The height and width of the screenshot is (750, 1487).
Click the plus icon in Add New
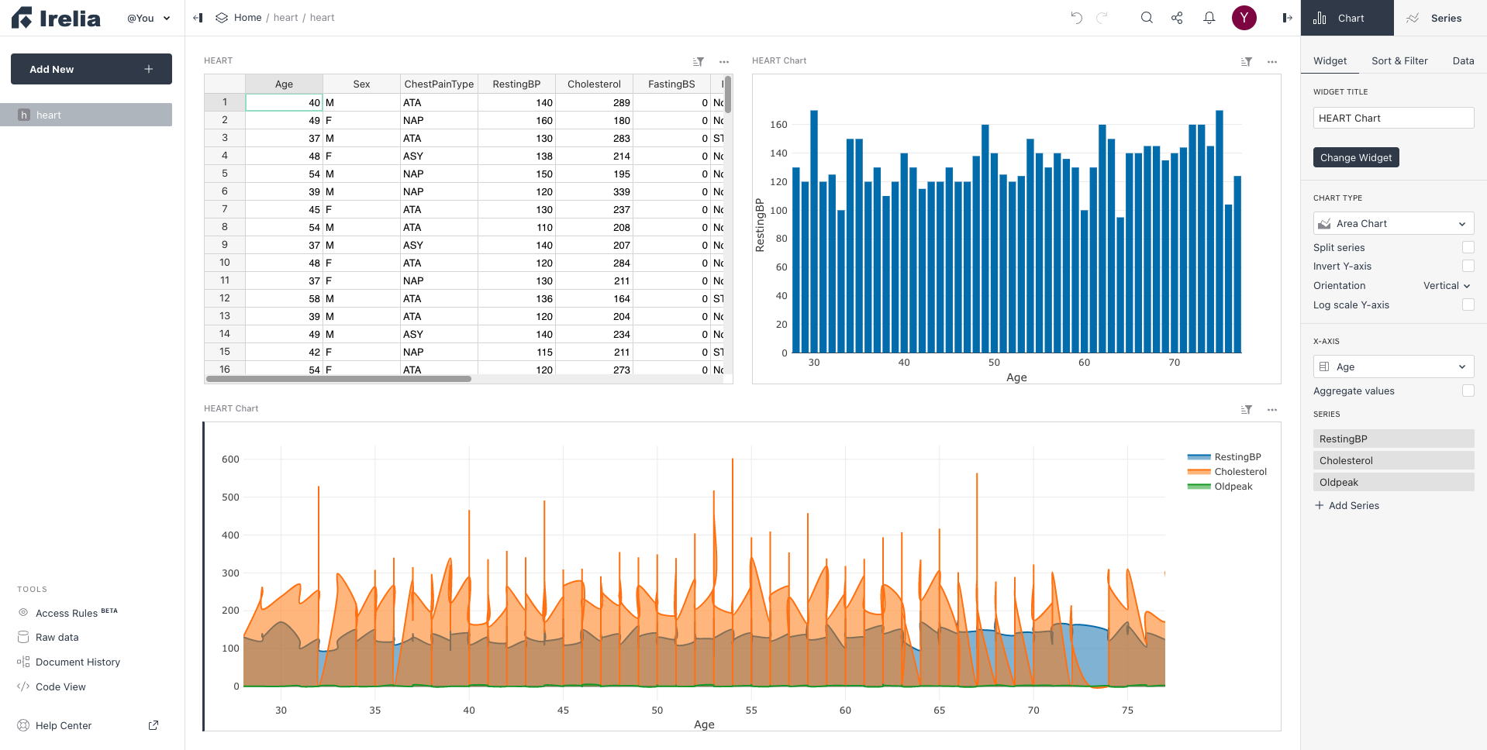(149, 69)
